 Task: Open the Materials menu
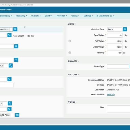coord(88,16)
